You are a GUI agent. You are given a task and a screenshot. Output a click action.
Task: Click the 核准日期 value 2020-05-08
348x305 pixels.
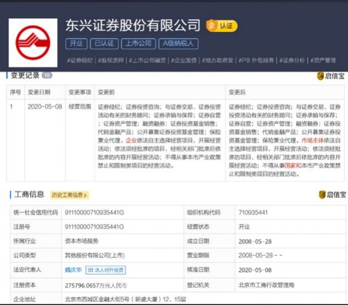click(255, 270)
